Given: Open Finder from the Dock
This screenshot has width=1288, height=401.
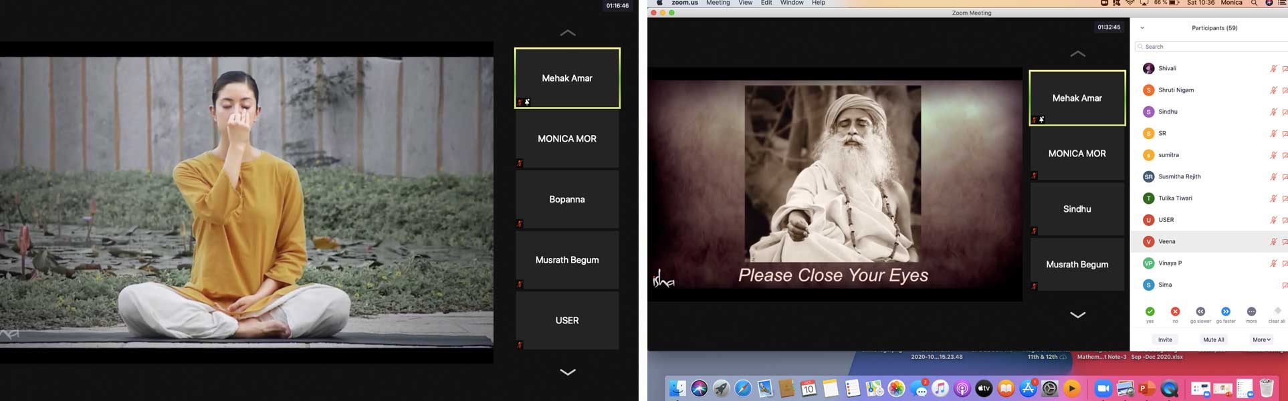Looking at the screenshot, I should click(677, 388).
